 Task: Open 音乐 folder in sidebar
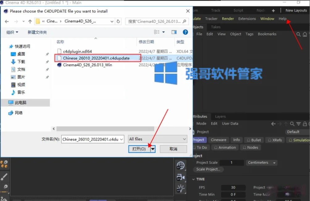21,92
